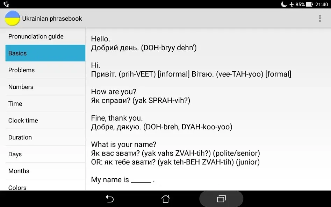This screenshot has height=207, width=331.
Task: Select the Months category
Action: click(45, 171)
